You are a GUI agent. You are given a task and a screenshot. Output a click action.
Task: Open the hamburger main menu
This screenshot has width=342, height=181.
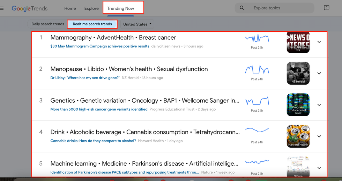[2, 8]
